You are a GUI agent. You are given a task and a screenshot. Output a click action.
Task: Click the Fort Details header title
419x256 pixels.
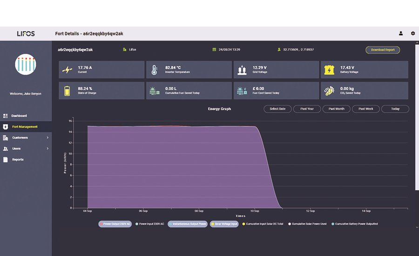pyautogui.click(x=89, y=34)
